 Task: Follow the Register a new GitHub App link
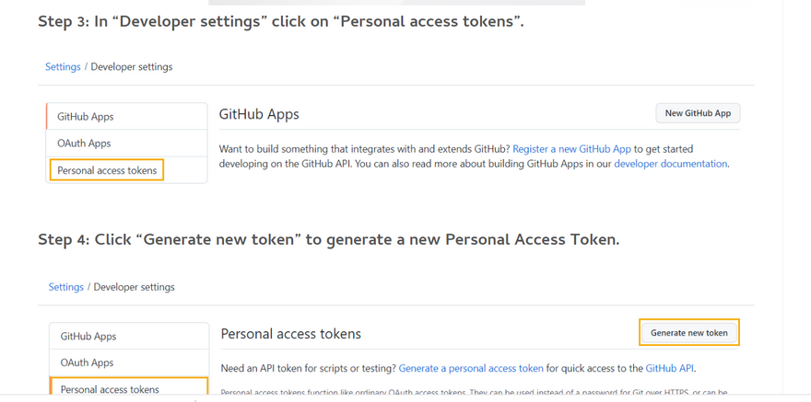(571, 149)
